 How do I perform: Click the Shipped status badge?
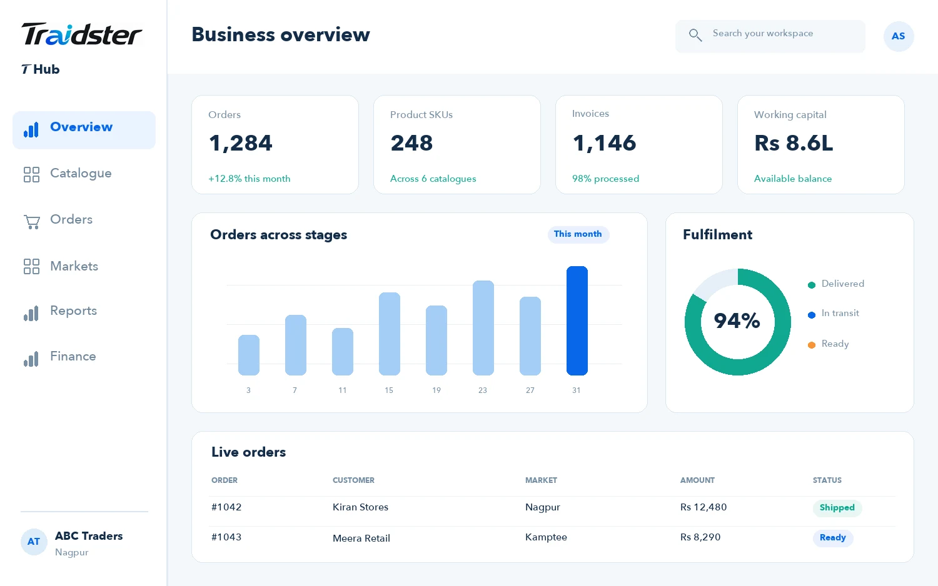837,508
